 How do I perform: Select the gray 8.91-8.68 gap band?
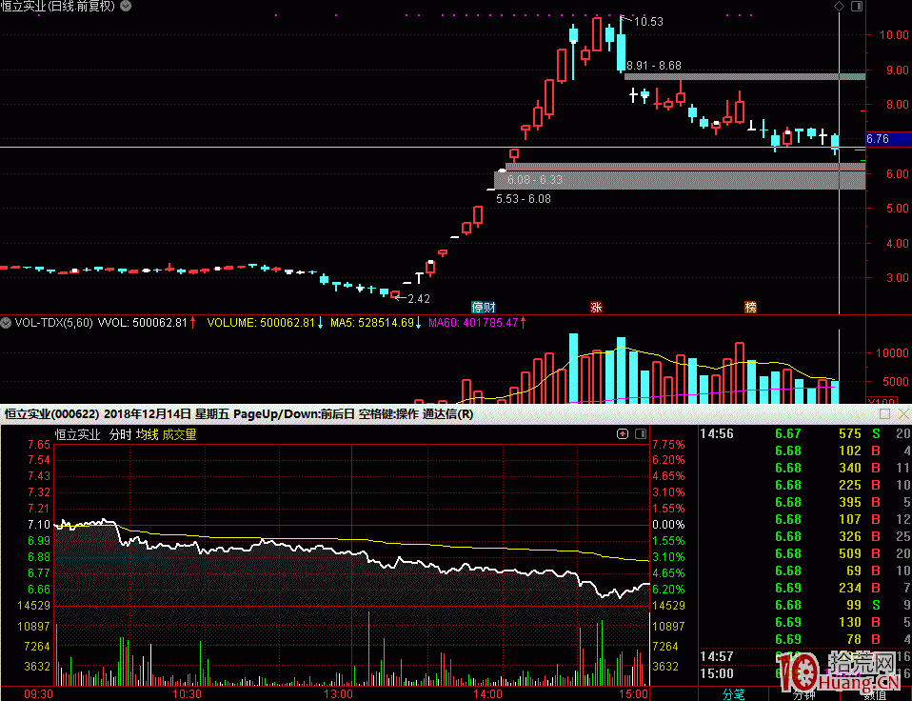tap(744, 77)
